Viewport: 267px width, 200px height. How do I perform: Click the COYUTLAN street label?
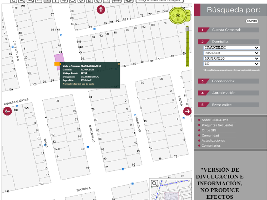point(16,50)
